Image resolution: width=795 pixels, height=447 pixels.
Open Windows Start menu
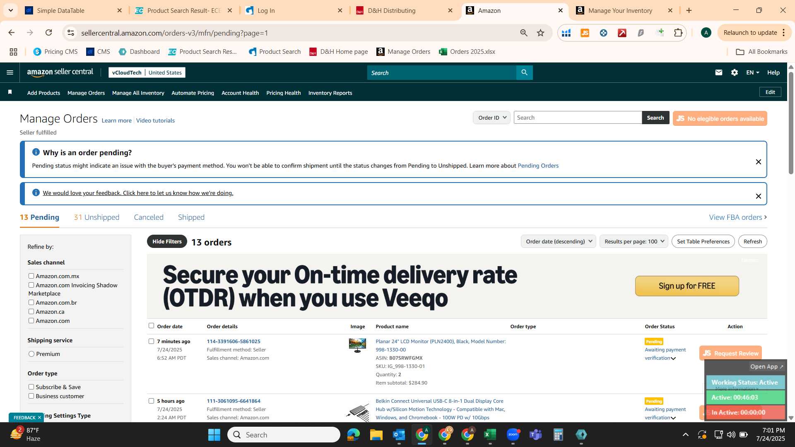coord(214,435)
